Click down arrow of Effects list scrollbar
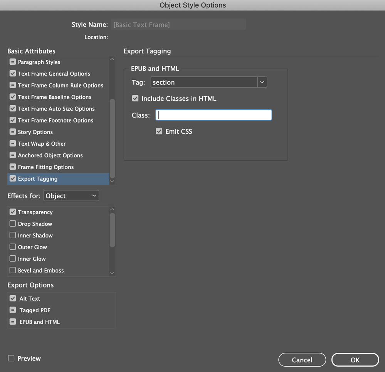 (112, 273)
